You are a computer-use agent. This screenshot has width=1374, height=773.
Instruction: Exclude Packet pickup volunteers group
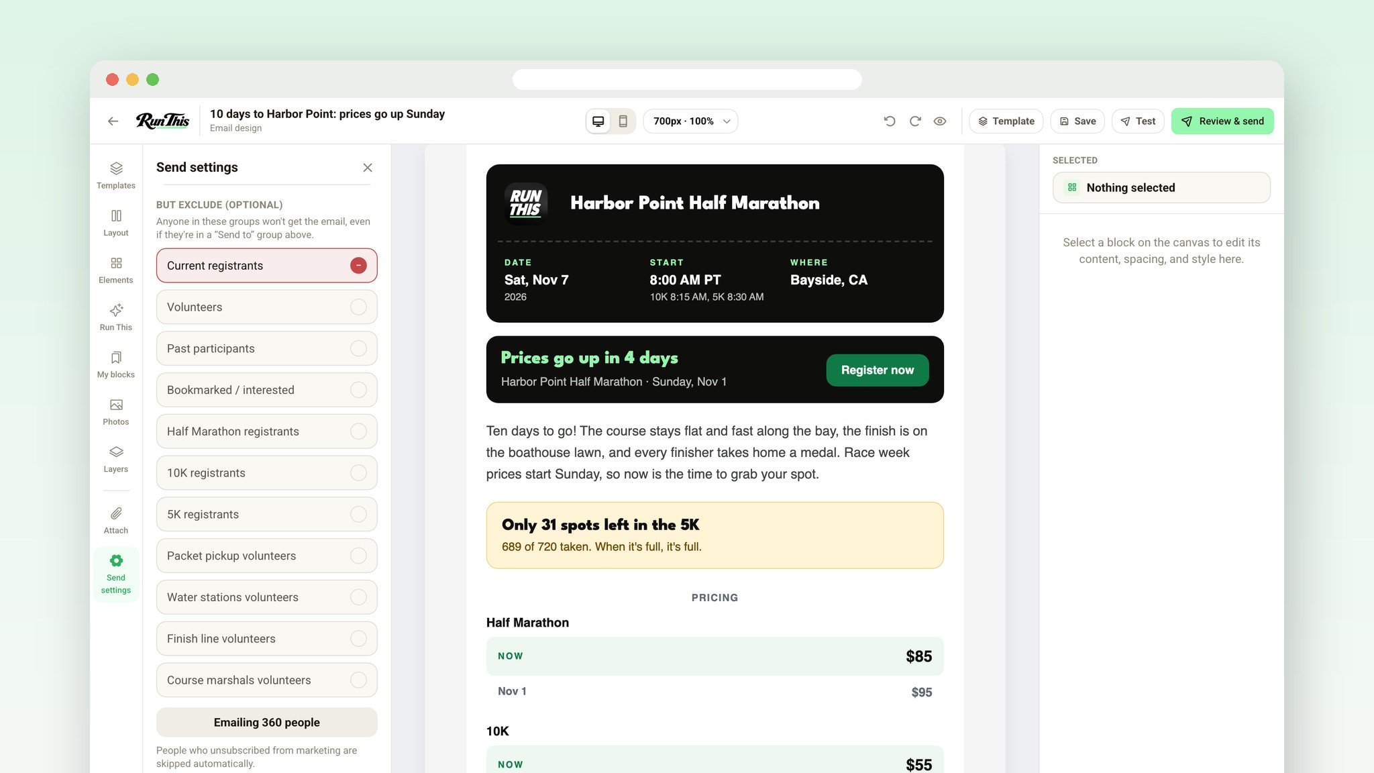[x=267, y=556]
